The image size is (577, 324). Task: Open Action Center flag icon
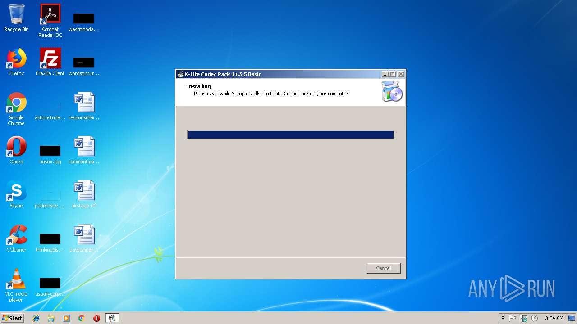click(513, 318)
